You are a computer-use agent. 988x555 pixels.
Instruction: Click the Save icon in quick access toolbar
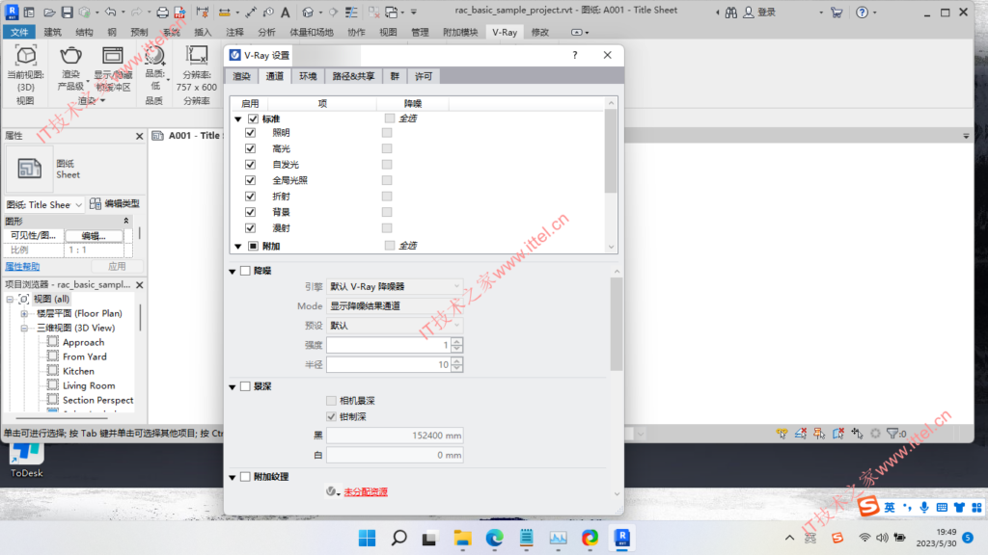67,10
